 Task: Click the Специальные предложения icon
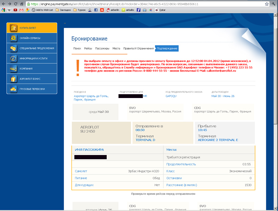pyautogui.click(x=13, y=48)
